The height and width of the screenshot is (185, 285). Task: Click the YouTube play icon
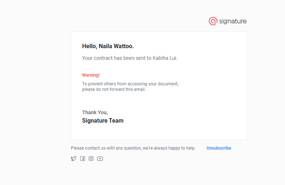click(x=100, y=159)
